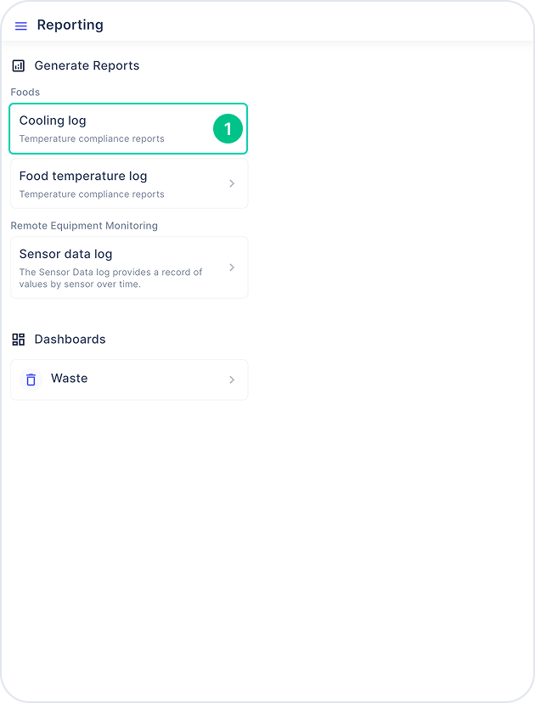Click the chevron on the Waste row
535x703 pixels.
[x=232, y=380]
